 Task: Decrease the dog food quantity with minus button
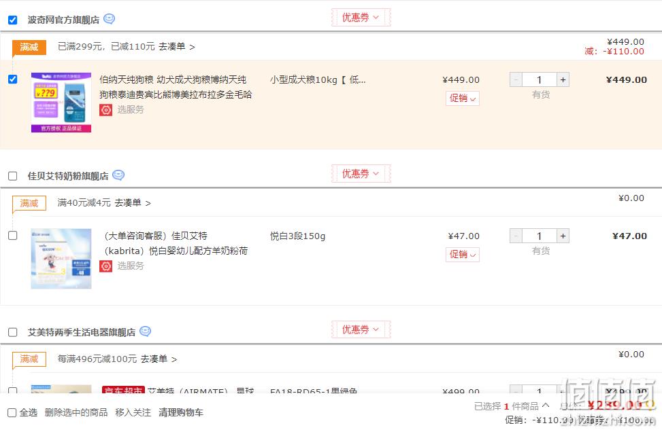(x=516, y=79)
